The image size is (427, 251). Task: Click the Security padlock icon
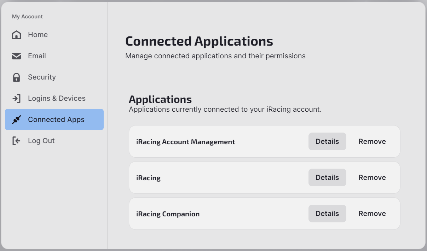tap(16, 77)
